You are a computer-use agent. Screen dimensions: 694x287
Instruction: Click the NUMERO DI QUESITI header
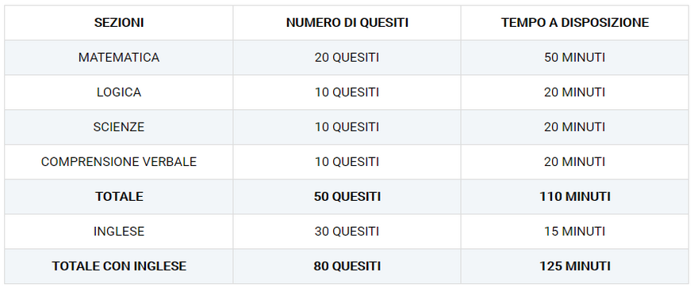coord(347,23)
